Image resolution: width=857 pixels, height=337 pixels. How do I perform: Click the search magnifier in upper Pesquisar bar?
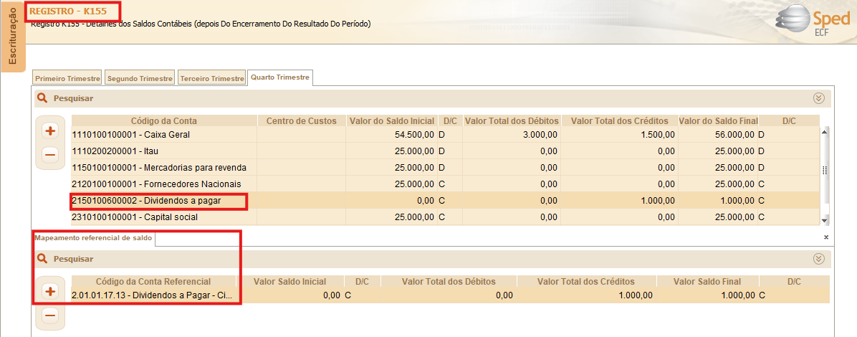point(42,98)
